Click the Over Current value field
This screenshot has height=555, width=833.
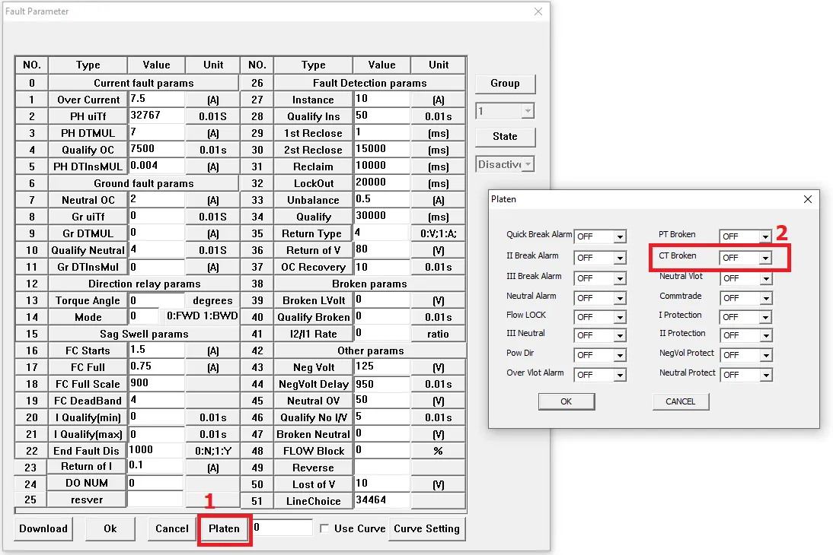(x=157, y=100)
